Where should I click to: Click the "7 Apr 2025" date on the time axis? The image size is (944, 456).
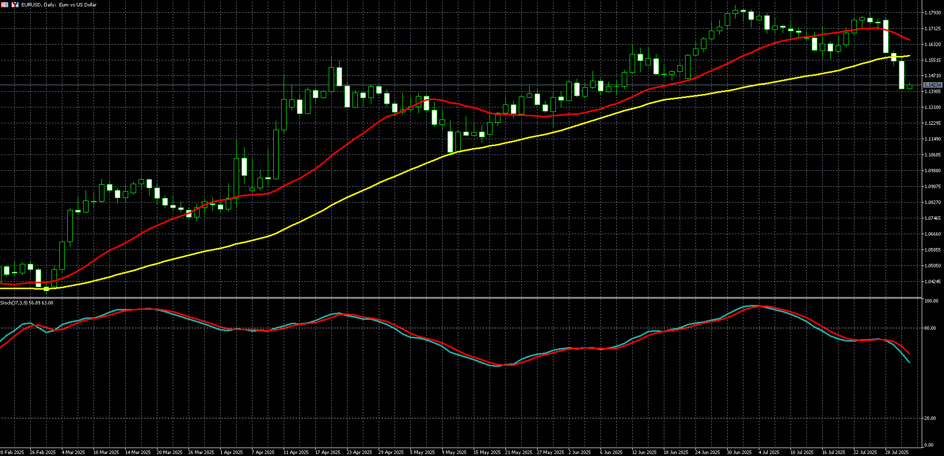coord(263,453)
